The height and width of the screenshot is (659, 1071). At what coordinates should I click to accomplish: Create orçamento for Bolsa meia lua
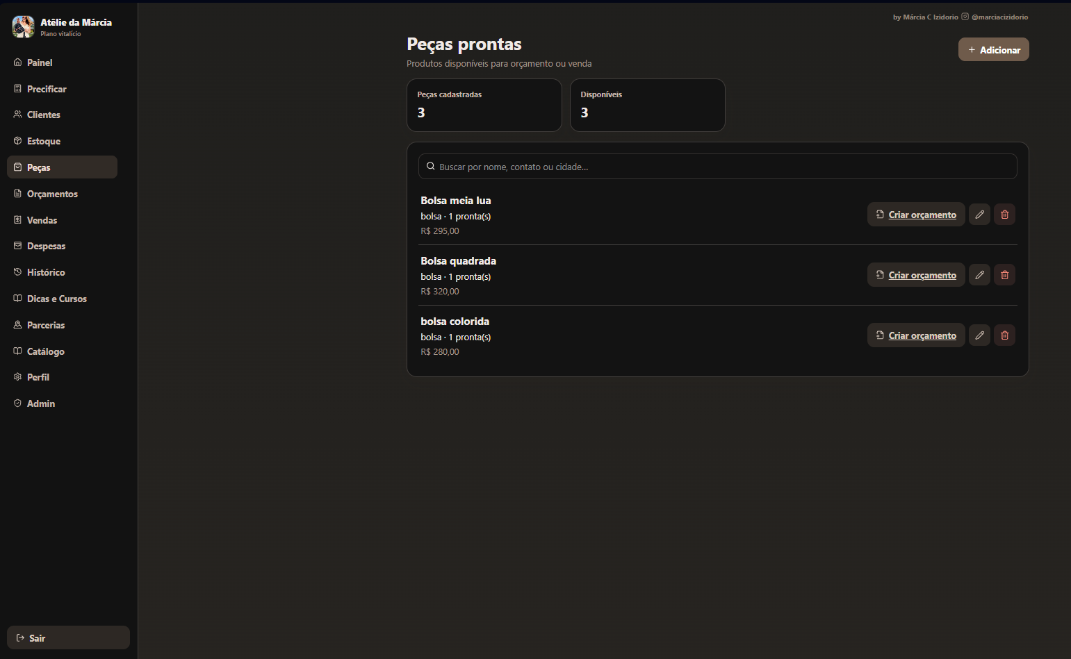click(916, 215)
